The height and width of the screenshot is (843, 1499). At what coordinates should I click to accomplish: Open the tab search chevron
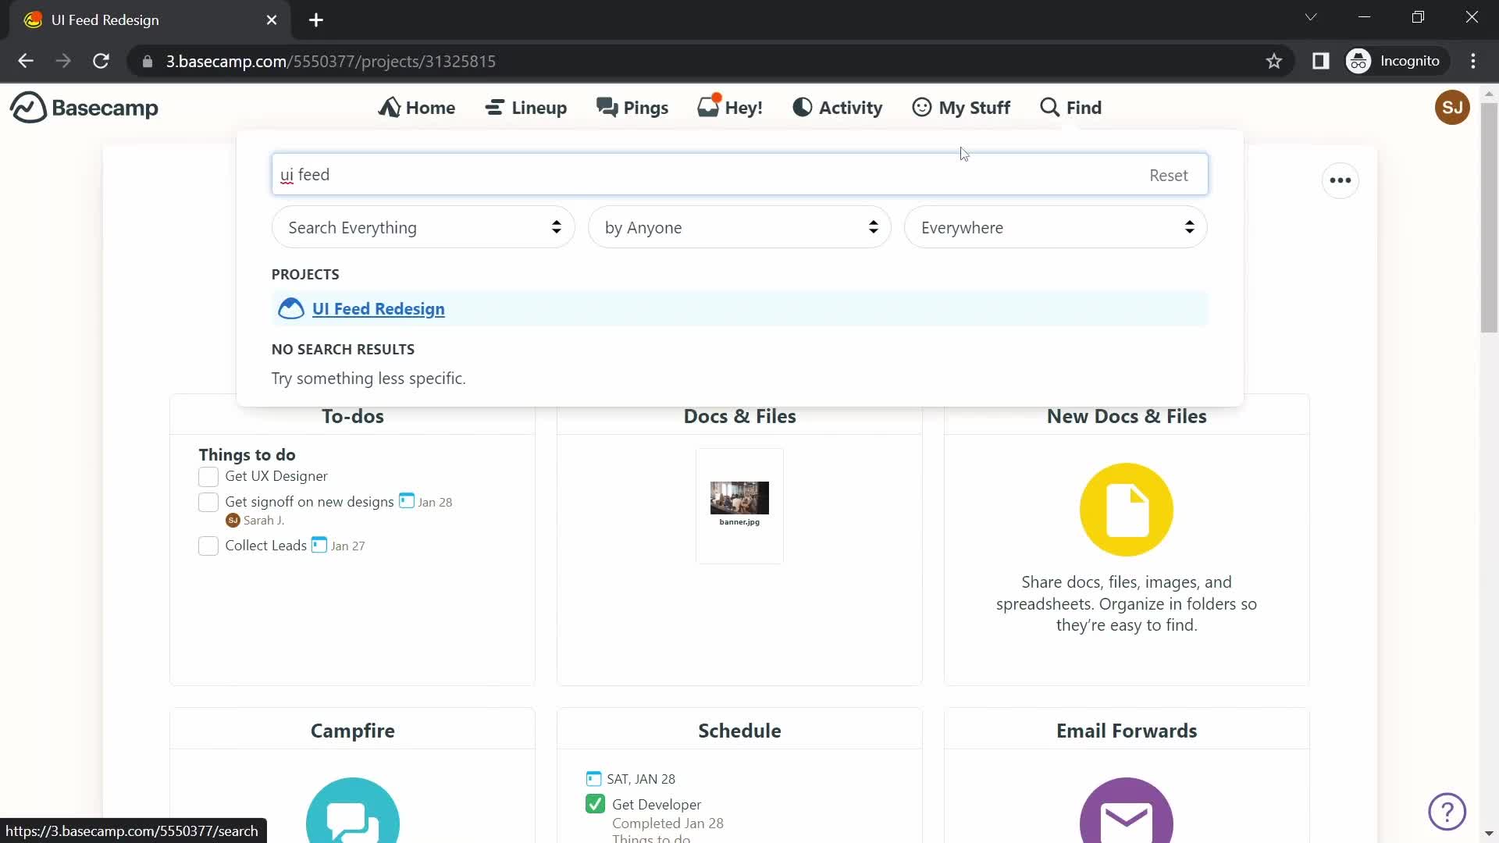pyautogui.click(x=1311, y=17)
